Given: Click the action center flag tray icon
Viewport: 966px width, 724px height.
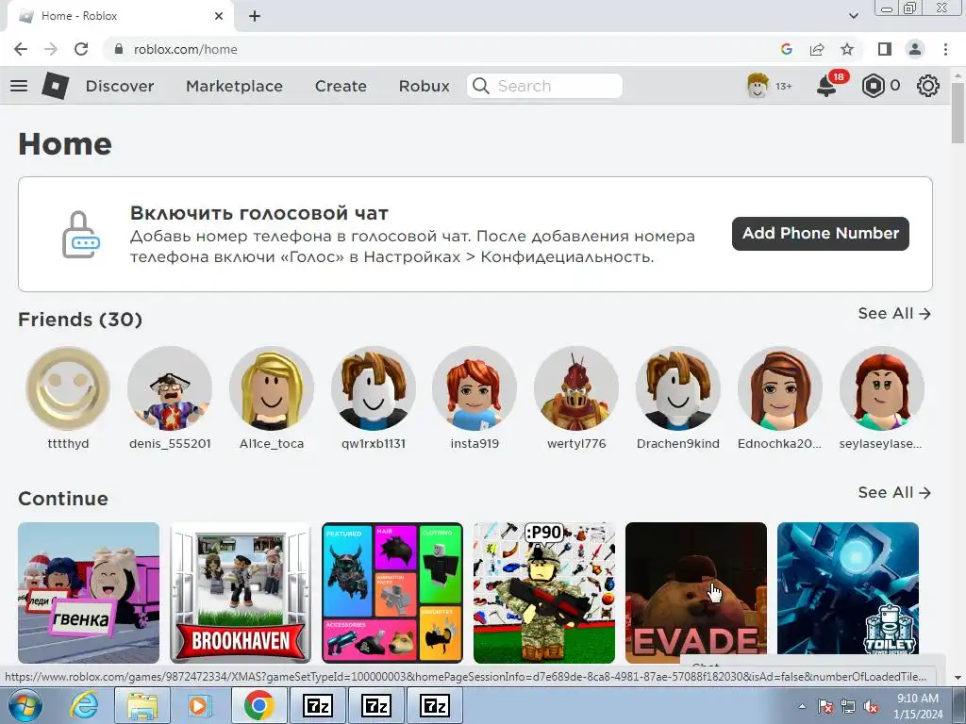Looking at the screenshot, I should click(825, 707).
